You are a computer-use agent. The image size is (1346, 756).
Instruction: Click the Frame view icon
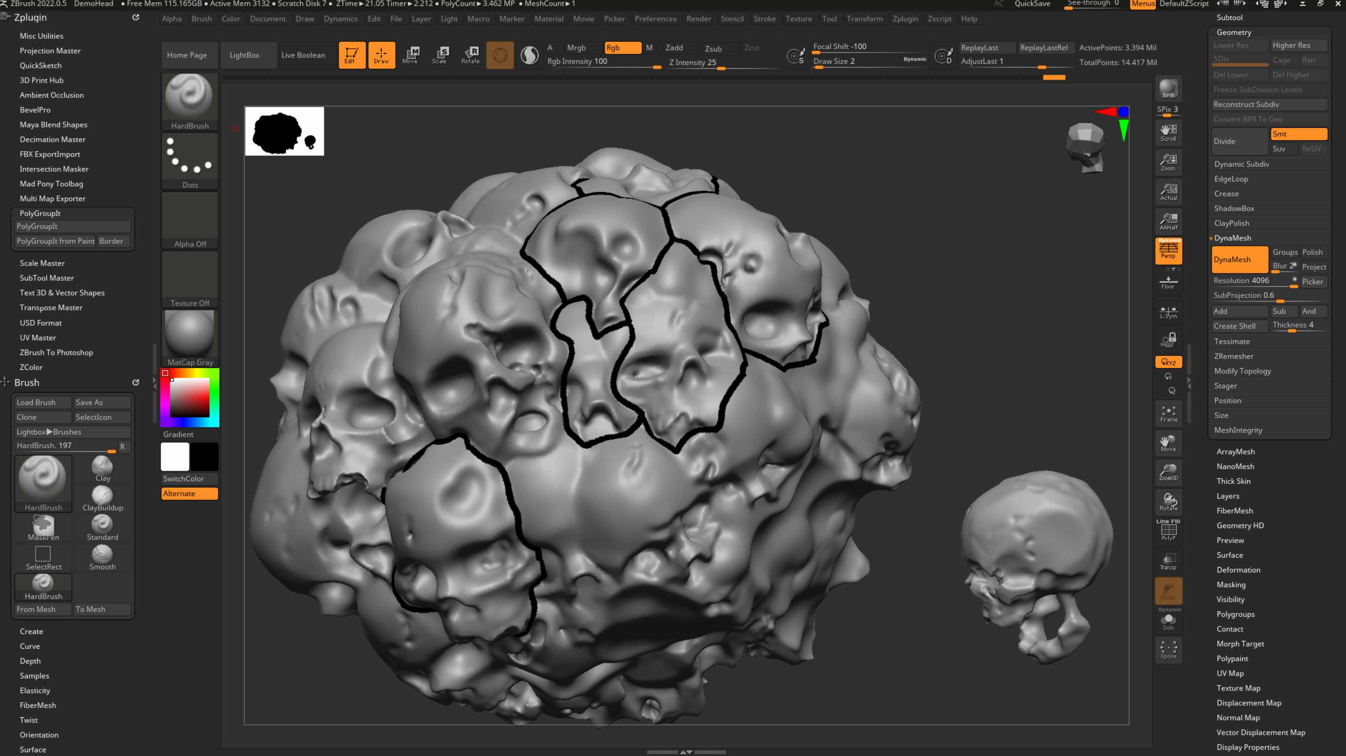tap(1168, 413)
